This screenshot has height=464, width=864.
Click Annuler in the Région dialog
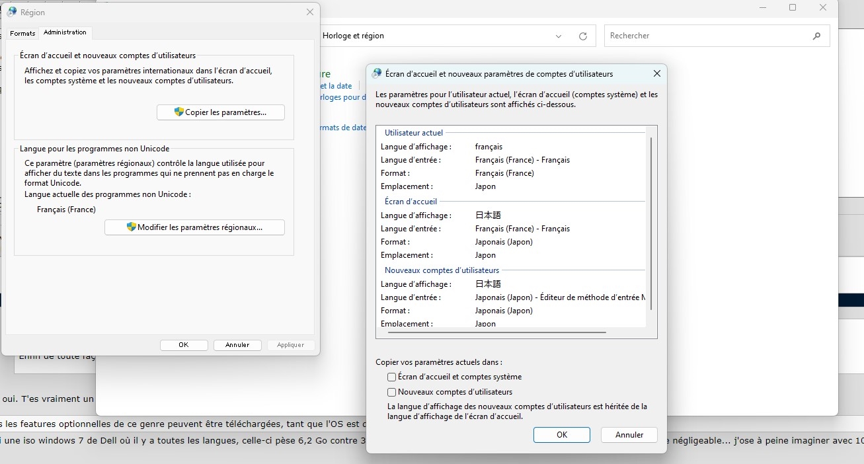click(x=237, y=345)
